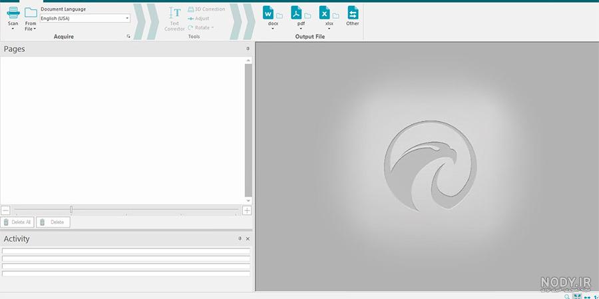599x299 pixels.
Task: Close the Activity panel
Action: pos(248,238)
